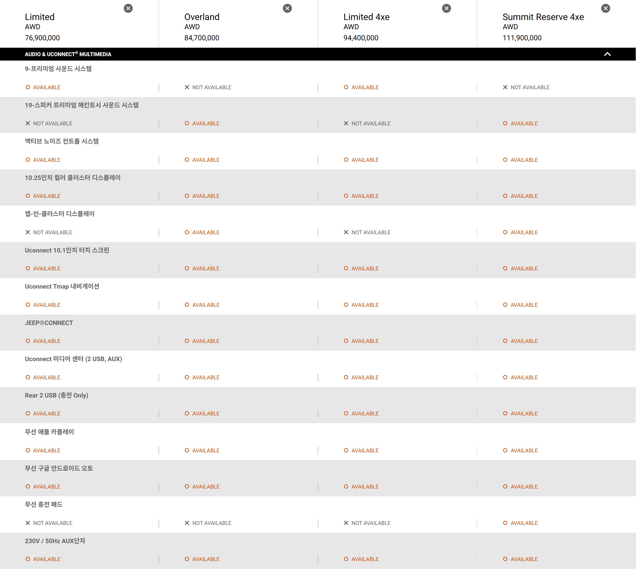Select the Summit Reserve 4xe trim heading
Viewport: 636px width, 570px height.
pos(543,17)
